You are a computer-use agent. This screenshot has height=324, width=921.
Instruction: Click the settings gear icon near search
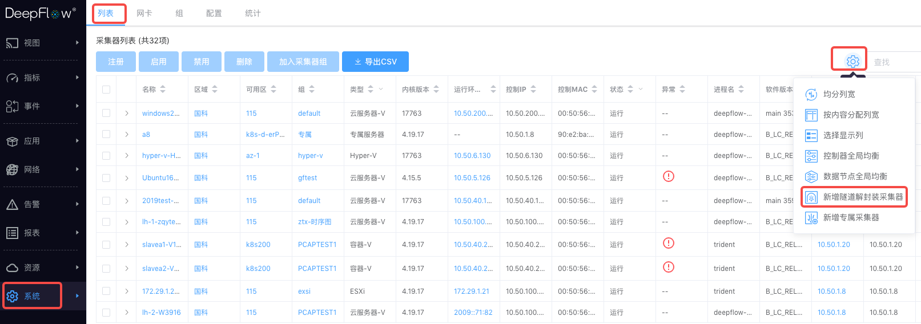852,61
